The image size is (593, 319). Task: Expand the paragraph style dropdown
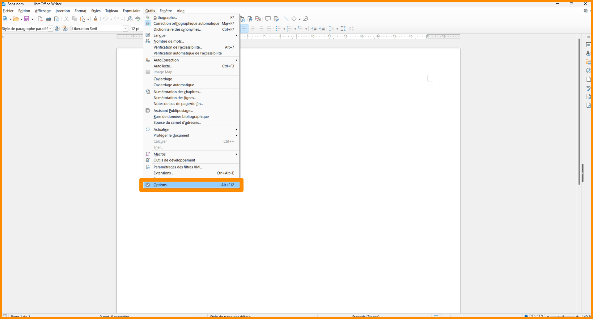[x=50, y=28]
